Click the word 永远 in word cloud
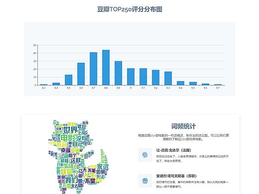This screenshot has height=194, width=259. [x=103, y=167]
